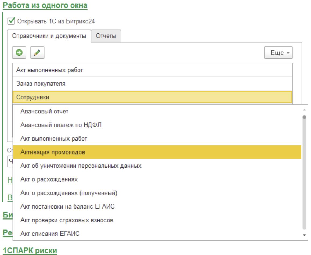Select 'Акт постановки на баланс ЕГАИС'
This screenshot has width=311, height=255.
68,207
